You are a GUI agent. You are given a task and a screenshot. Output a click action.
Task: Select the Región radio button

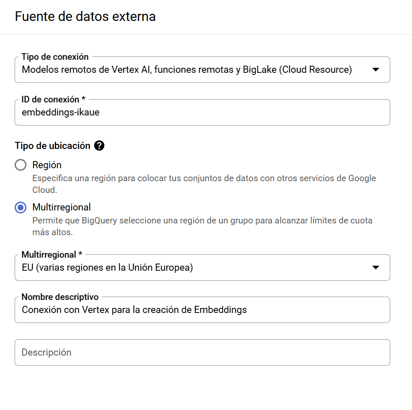coord(21,165)
